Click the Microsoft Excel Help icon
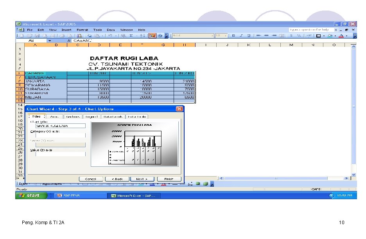The image size is (366, 239). tap(160, 36)
